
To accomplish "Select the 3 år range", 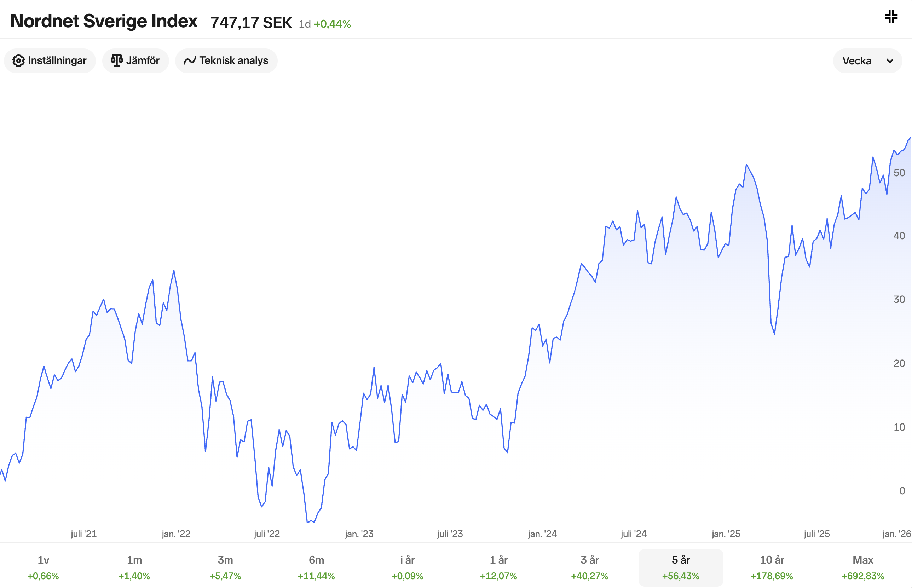I will tap(590, 567).
